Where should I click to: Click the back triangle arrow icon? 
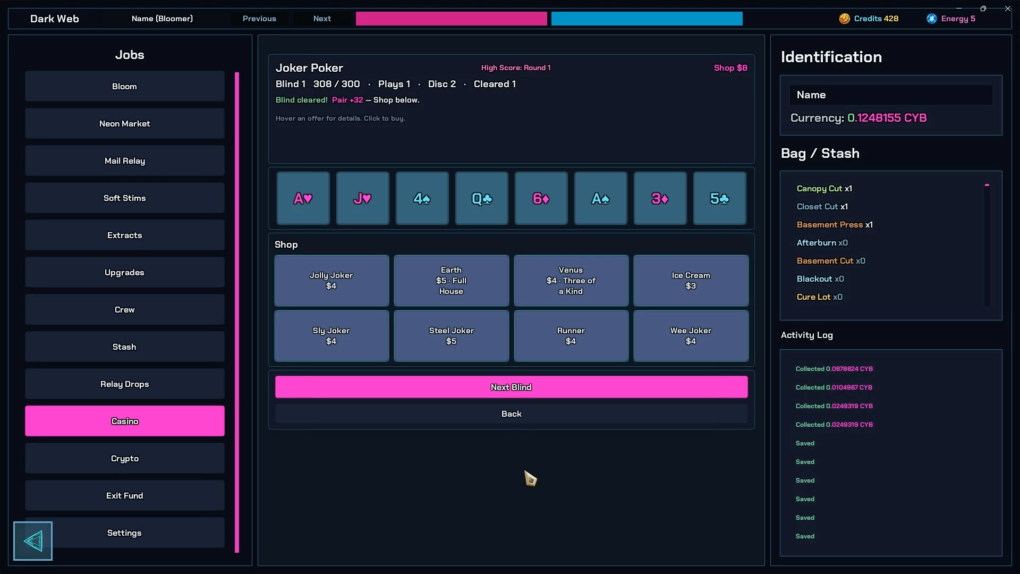pos(33,541)
